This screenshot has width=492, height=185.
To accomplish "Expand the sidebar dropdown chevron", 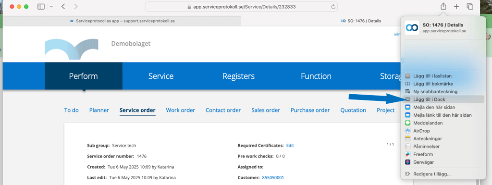I will tap(51, 7).
